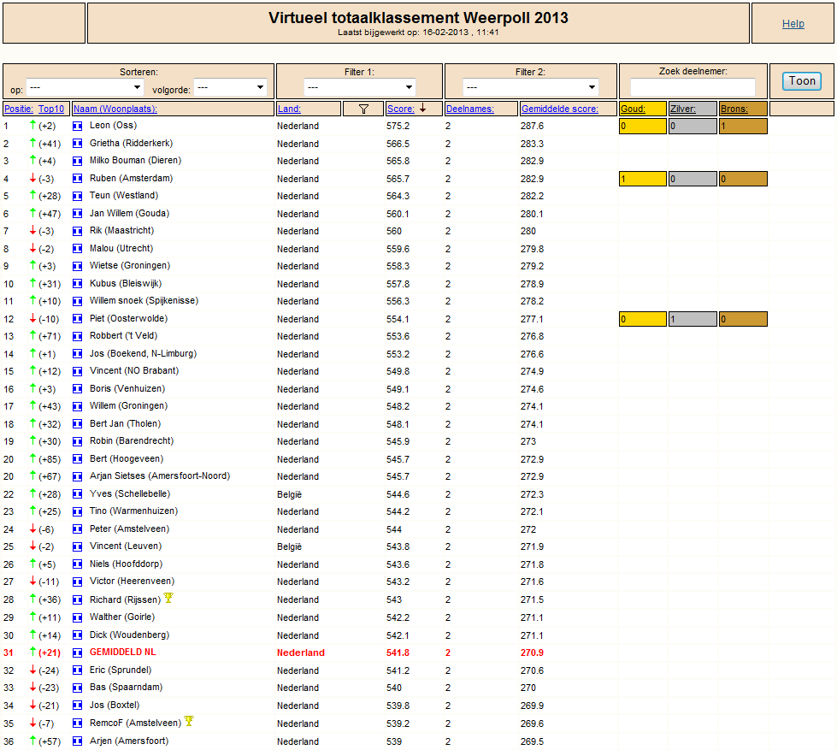Click the blue icon beside Yves (Schellebelle)
The image size is (837, 750).
(x=78, y=494)
